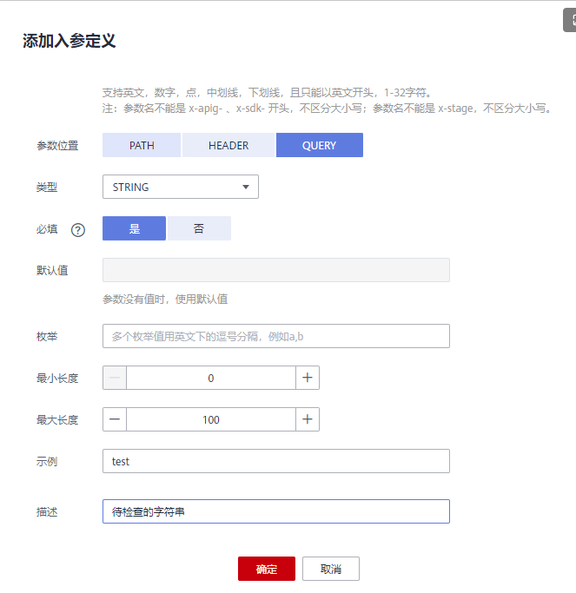Viewport: 576px width, 593px height.
Task: Click the 添加入参定义 dialog title
Action: (69, 41)
